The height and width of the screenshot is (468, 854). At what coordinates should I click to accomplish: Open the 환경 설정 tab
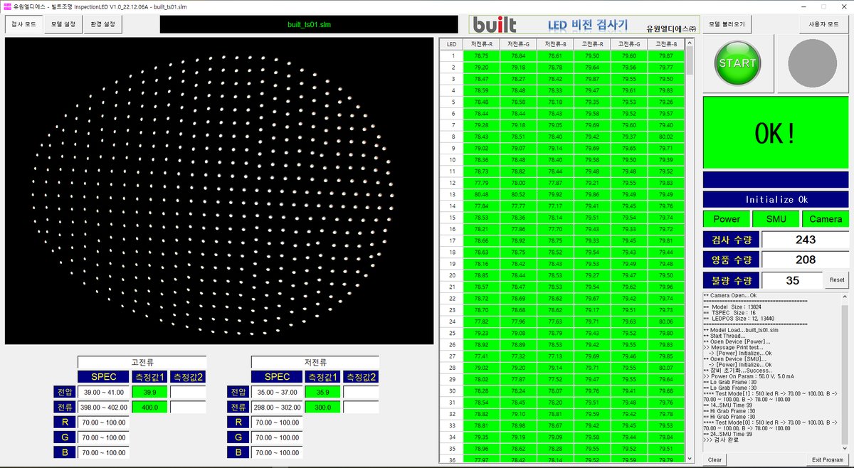coord(102,24)
